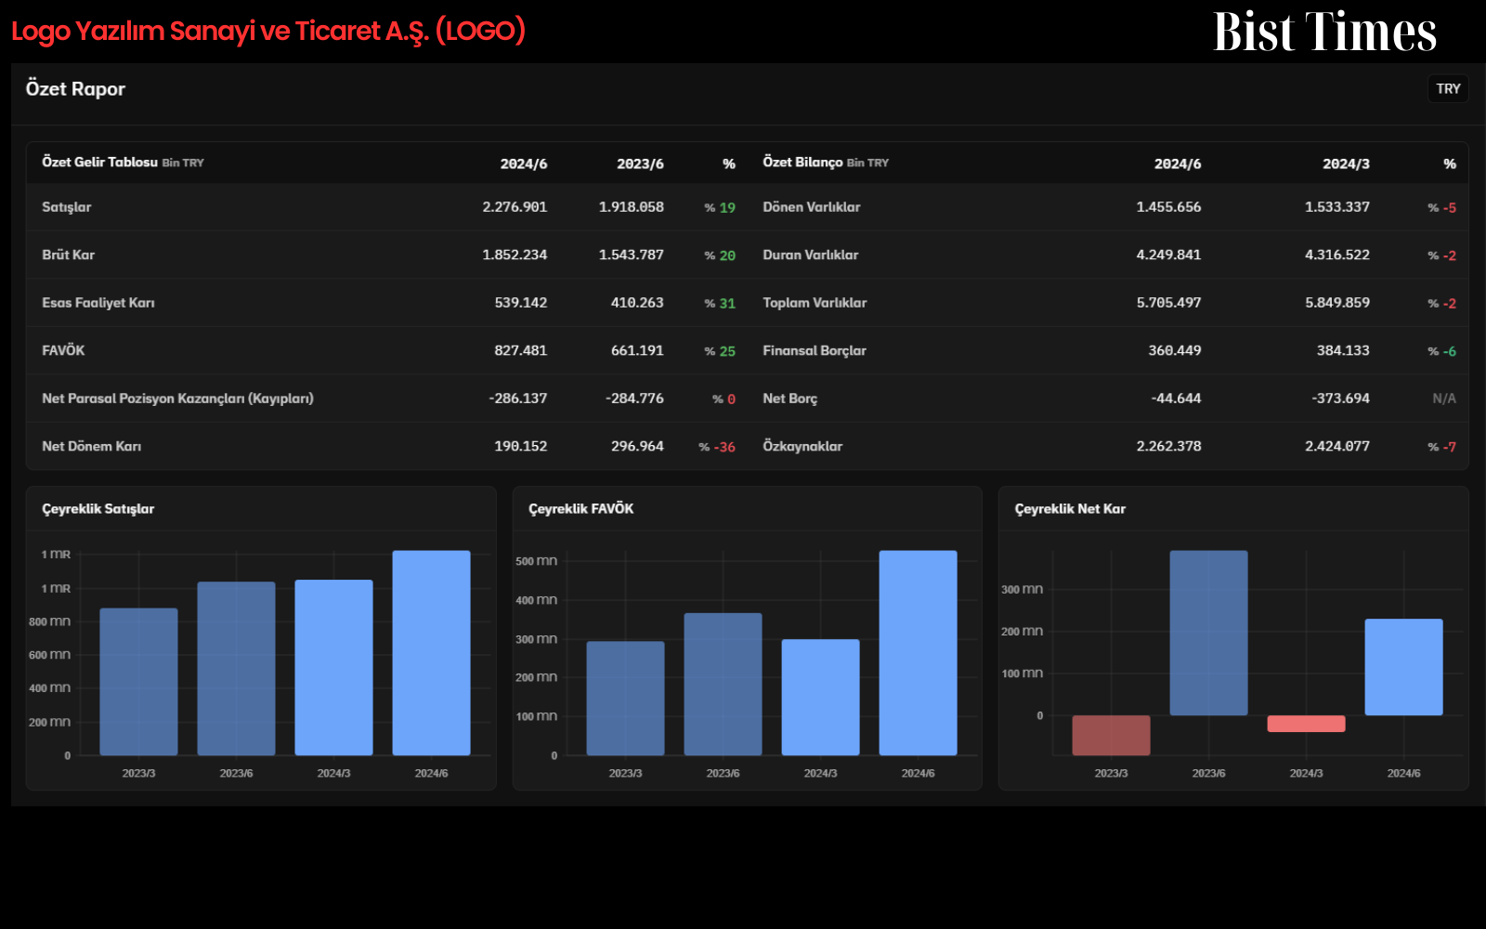Viewport: 1486px width, 929px height.
Task: Click the % -36 change value
Action: 717,447
